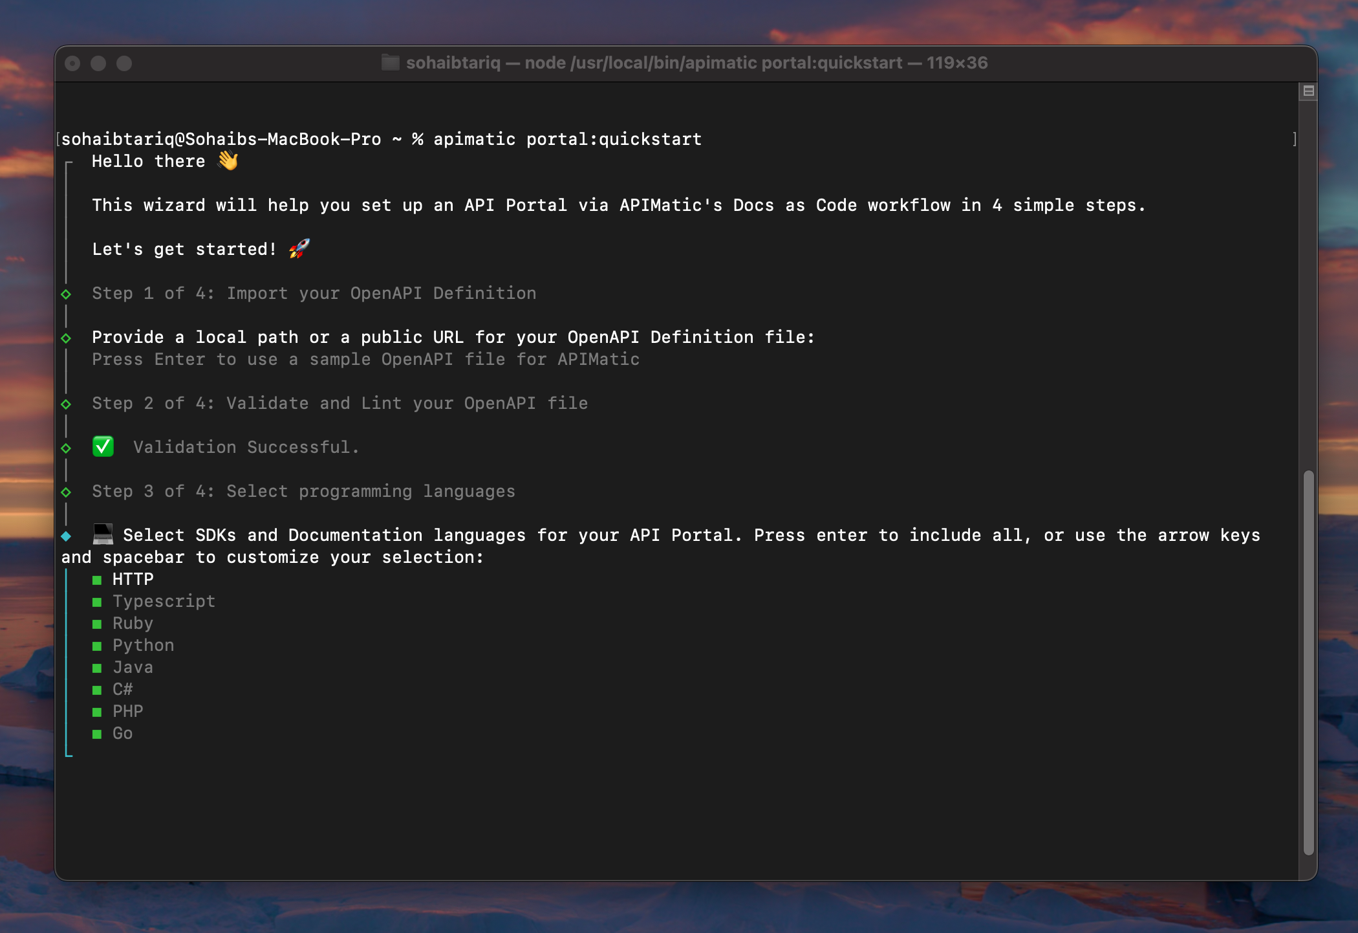Click the 'and spacebar to customize your selection:' text

(x=272, y=557)
